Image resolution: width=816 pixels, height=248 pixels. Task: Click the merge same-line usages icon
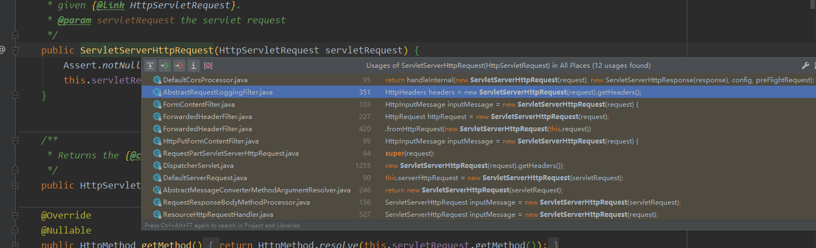(x=150, y=66)
